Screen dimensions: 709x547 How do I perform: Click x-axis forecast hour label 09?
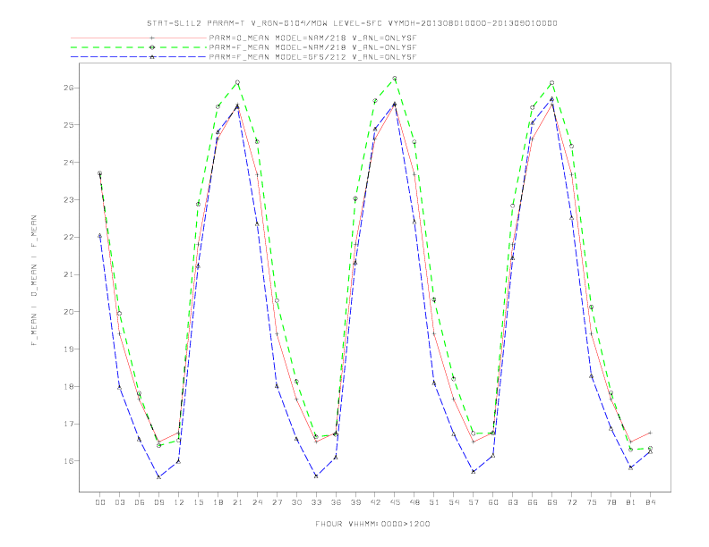tap(158, 502)
